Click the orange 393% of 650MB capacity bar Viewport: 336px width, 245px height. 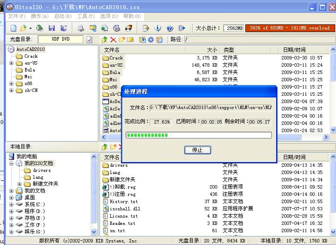290,28
